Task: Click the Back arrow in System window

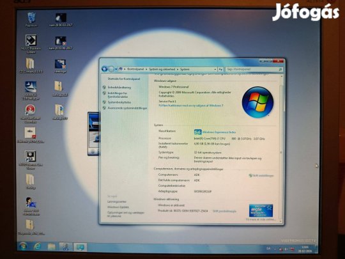Action: (x=105, y=69)
